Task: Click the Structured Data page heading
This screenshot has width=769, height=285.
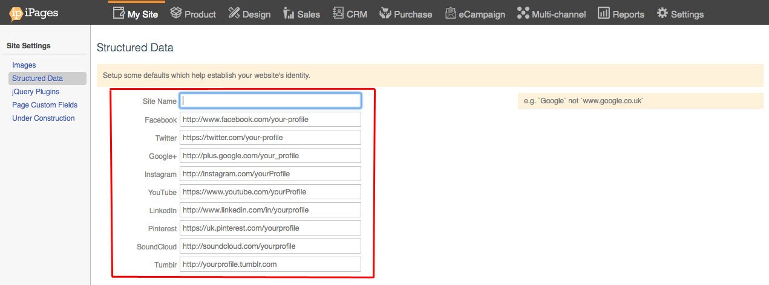Action: tap(135, 48)
